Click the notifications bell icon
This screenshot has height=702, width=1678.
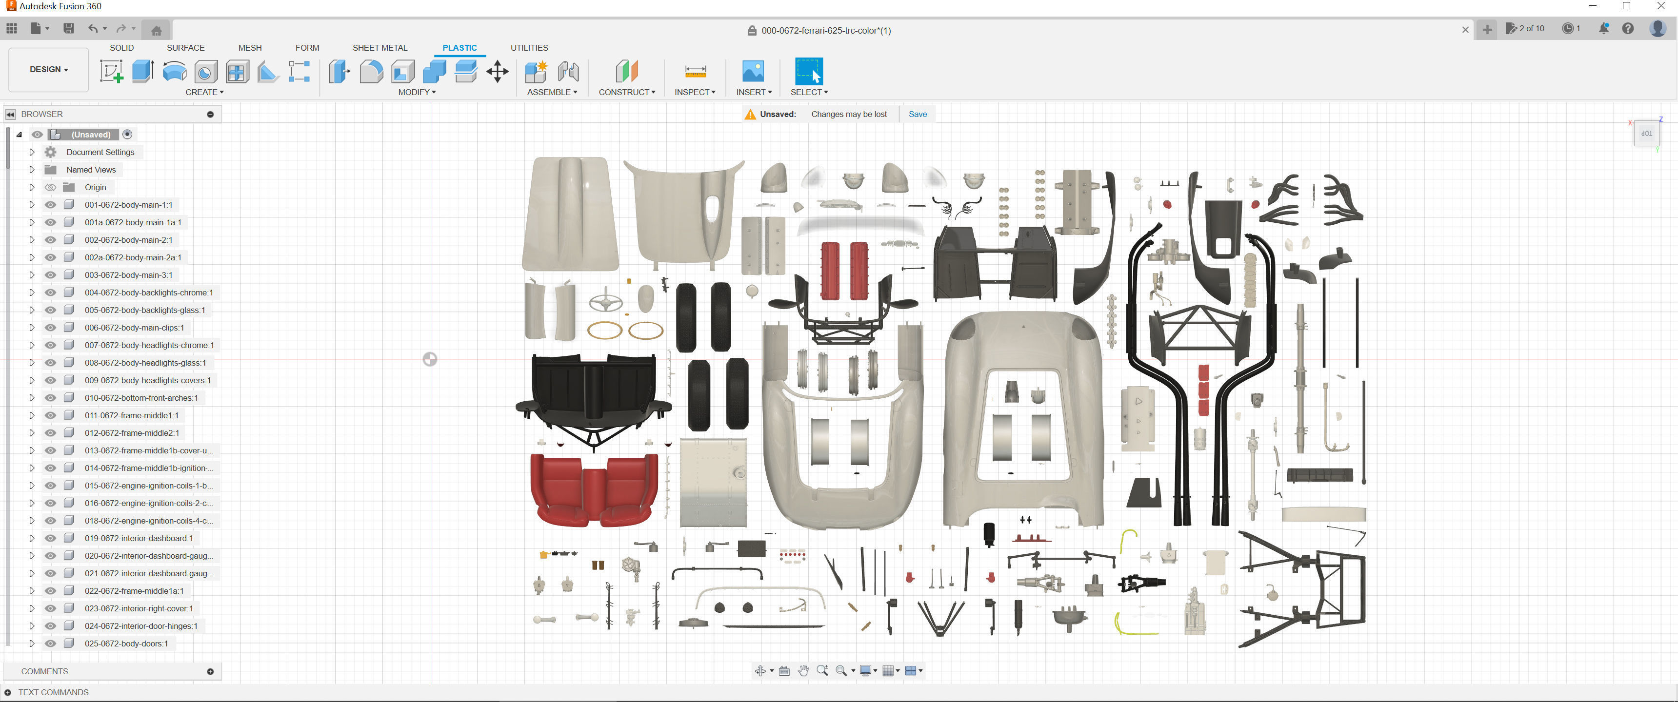pos(1603,29)
